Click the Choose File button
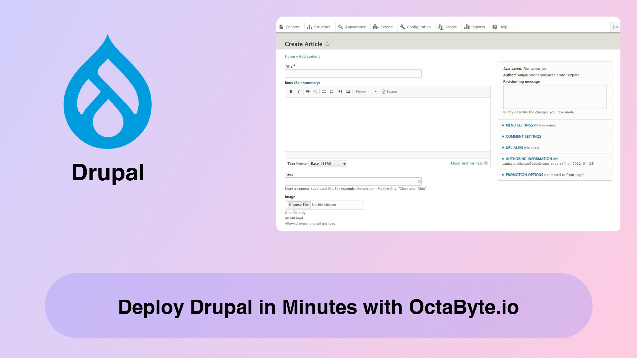The image size is (637, 358). [298, 205]
